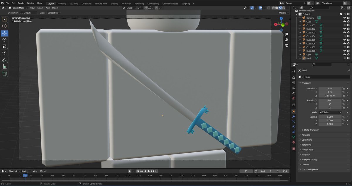
Task: Click the viewport zoom magnifier icon
Action: click(x=286, y=35)
